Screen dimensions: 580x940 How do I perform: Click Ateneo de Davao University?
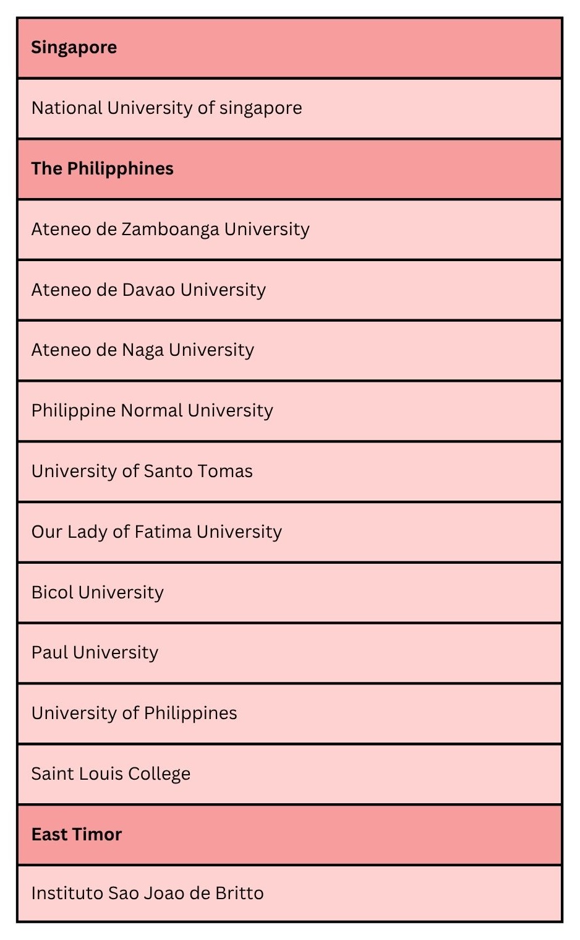tap(289, 290)
